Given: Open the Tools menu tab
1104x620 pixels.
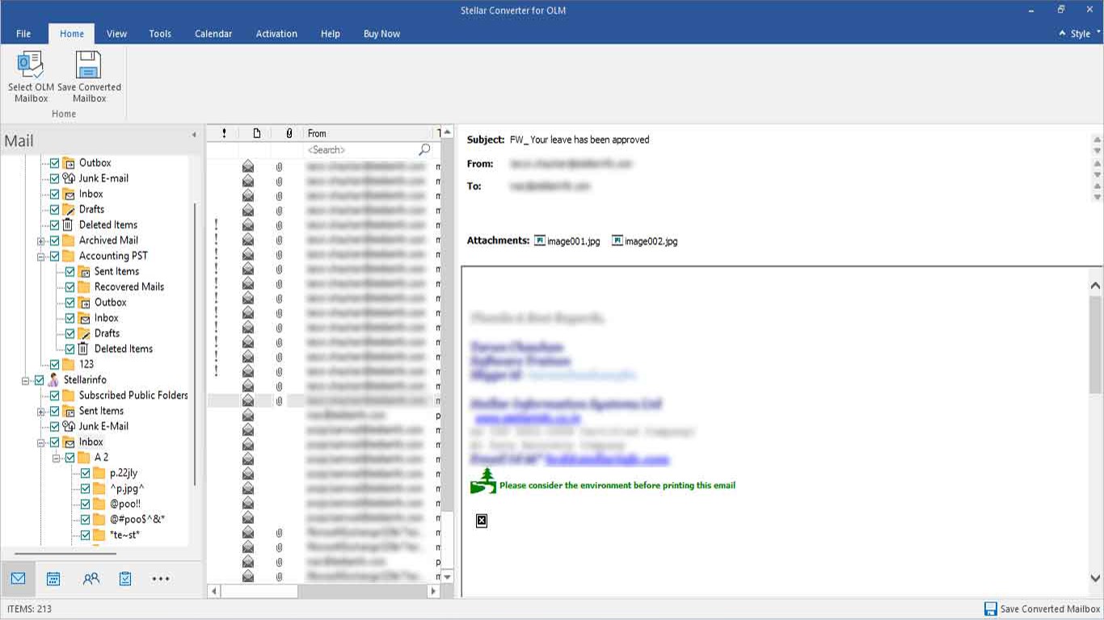Looking at the screenshot, I should (x=160, y=34).
